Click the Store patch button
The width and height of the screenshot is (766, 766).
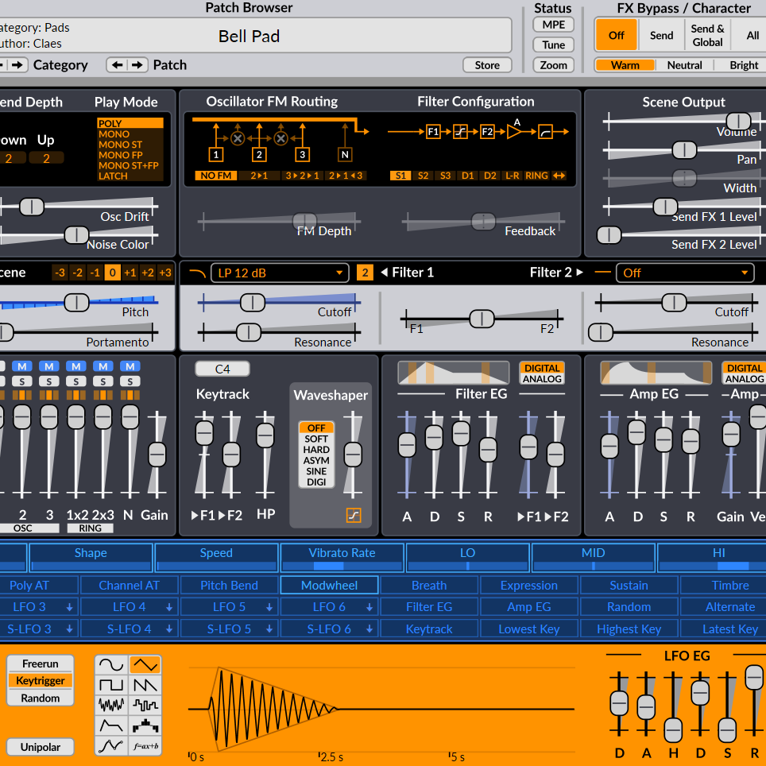(x=487, y=65)
